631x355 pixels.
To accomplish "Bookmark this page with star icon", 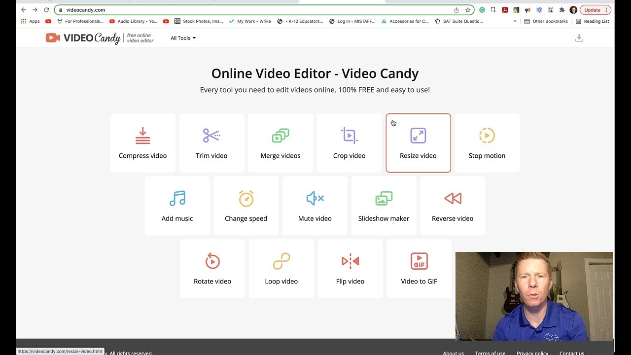I will [x=468, y=10].
